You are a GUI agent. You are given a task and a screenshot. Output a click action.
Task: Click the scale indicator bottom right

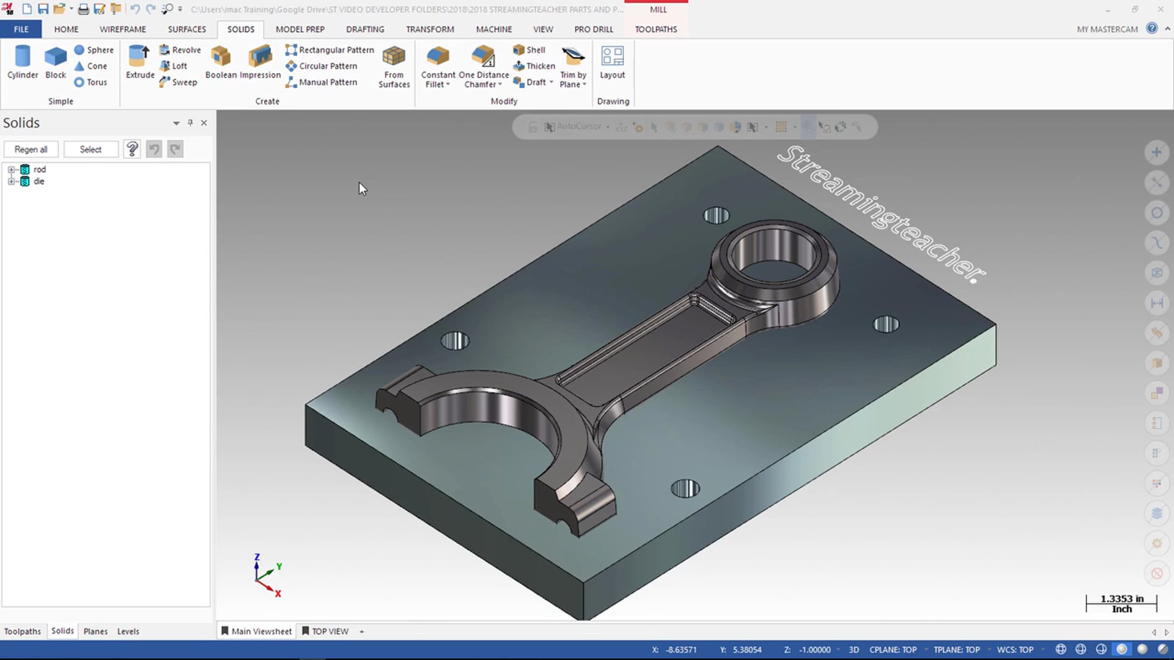[x=1121, y=603]
